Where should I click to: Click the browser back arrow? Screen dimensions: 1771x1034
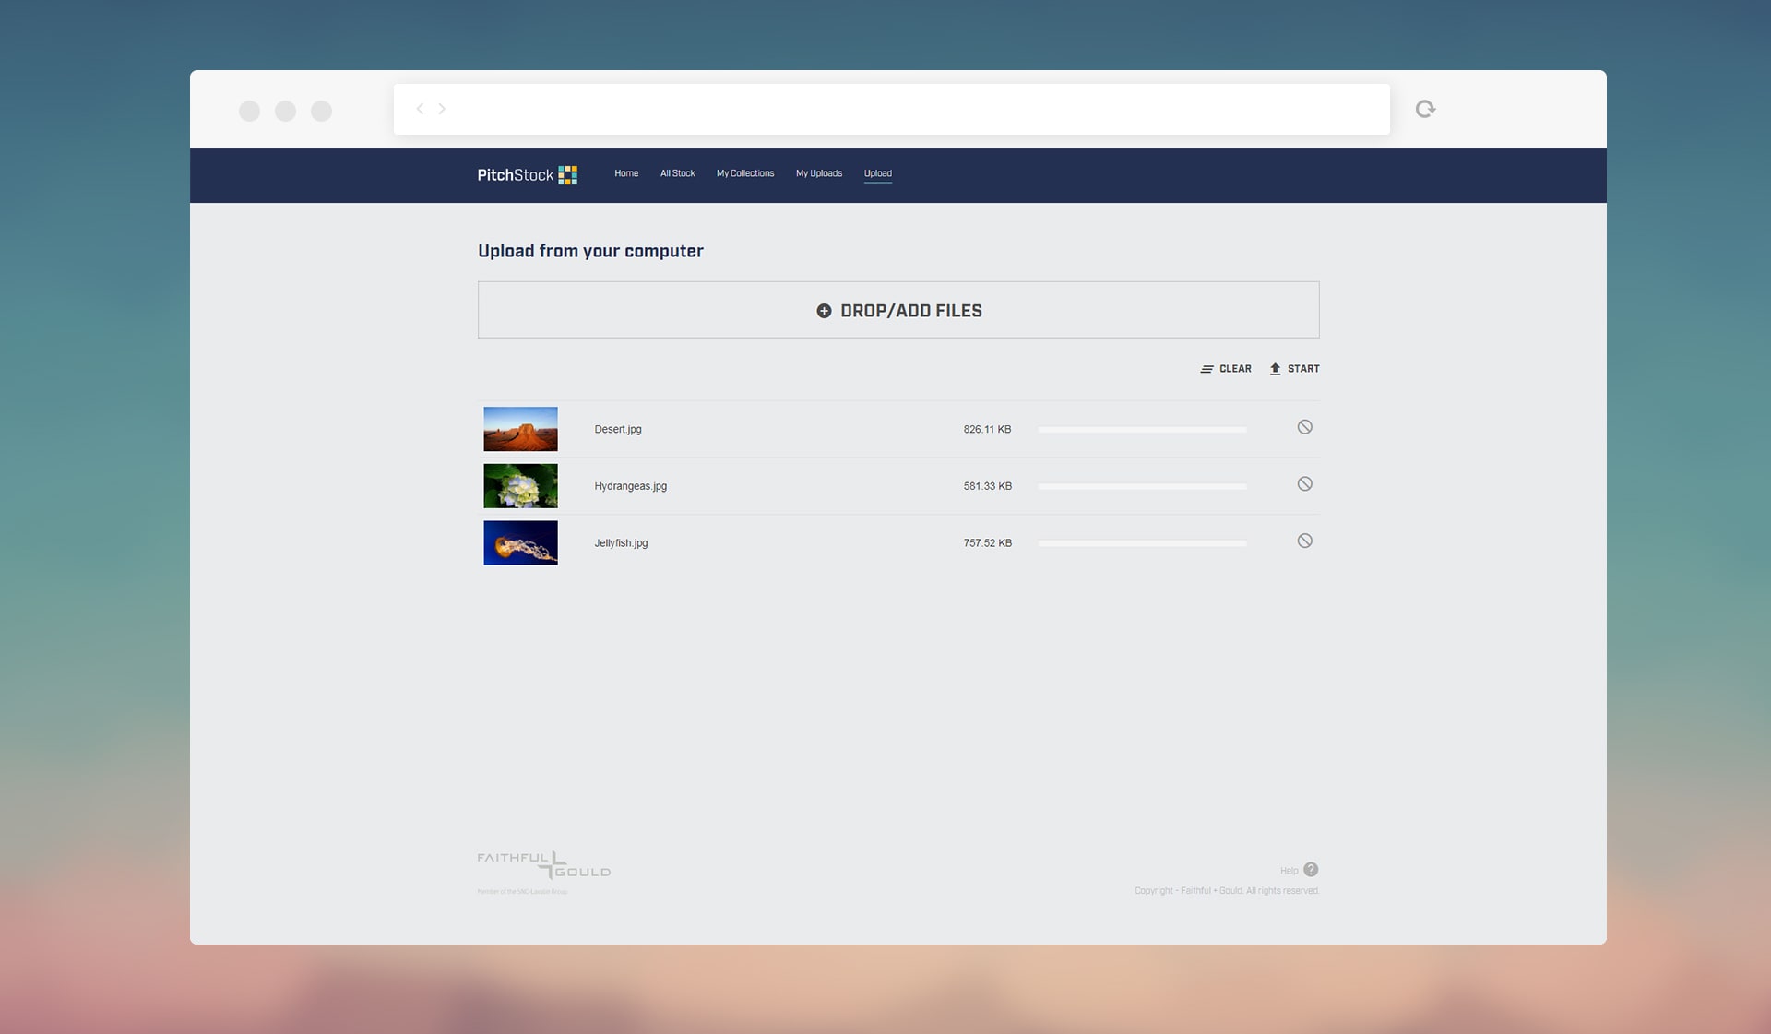421,109
